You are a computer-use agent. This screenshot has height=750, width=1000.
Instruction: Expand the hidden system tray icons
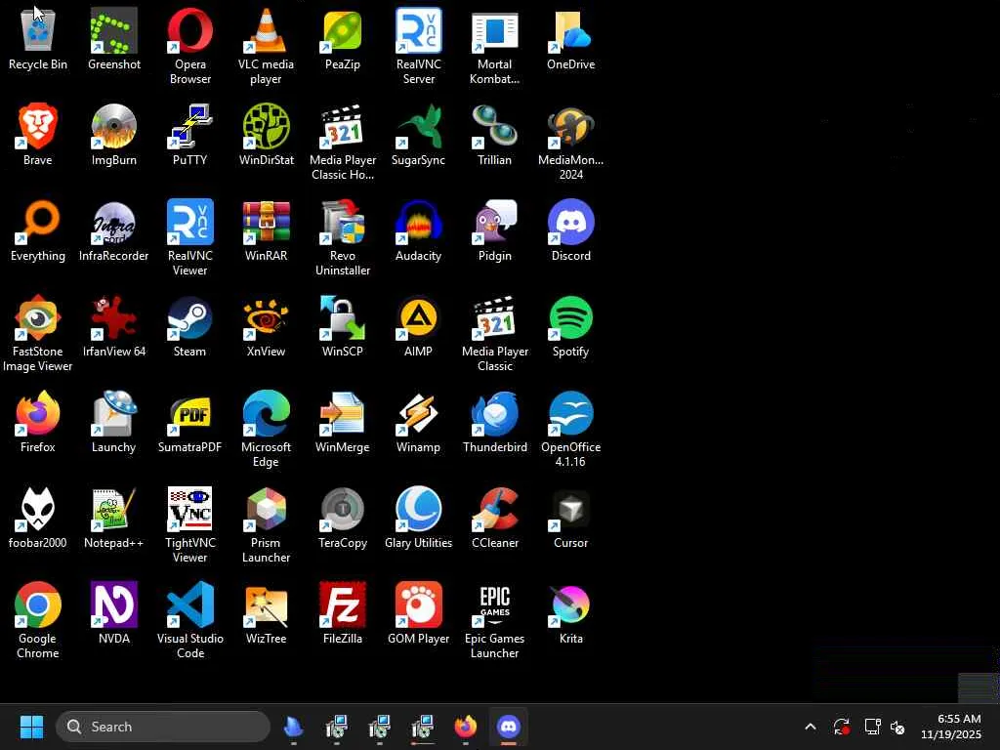(x=810, y=727)
